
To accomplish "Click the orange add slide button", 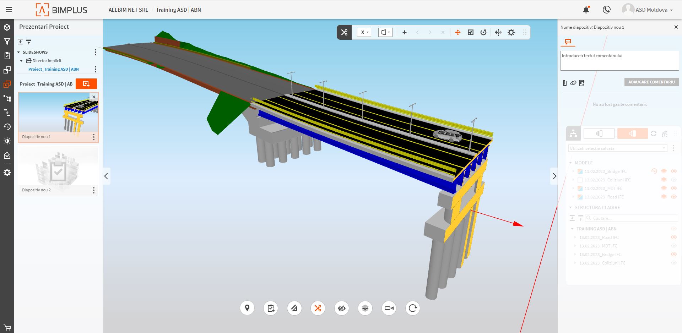I will (86, 84).
